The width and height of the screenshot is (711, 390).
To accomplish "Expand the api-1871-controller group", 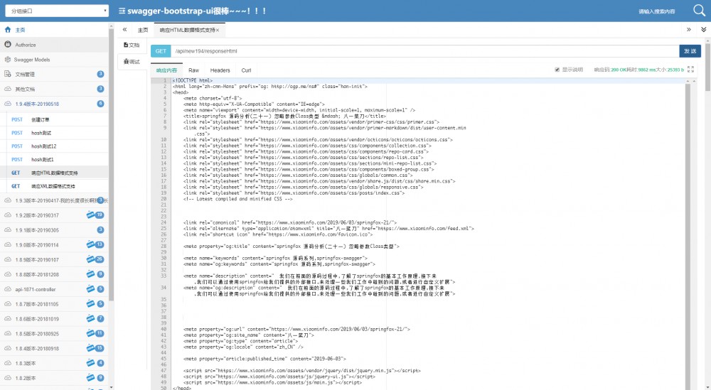I will tap(55, 289).
